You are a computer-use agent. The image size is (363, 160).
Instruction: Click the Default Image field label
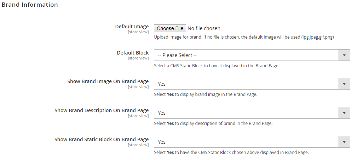[x=132, y=27]
